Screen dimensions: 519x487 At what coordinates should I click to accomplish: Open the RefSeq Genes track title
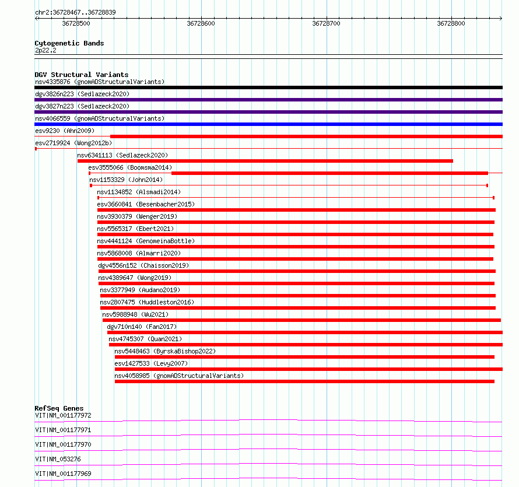[59, 408]
